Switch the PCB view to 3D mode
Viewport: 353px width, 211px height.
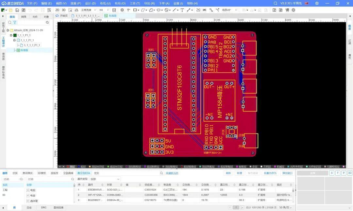point(64,10)
